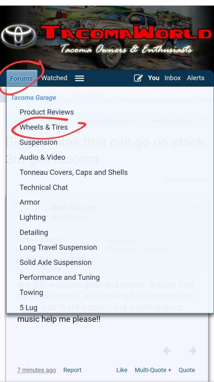Go to previous post arrow
214x382 pixels.
[167, 351]
